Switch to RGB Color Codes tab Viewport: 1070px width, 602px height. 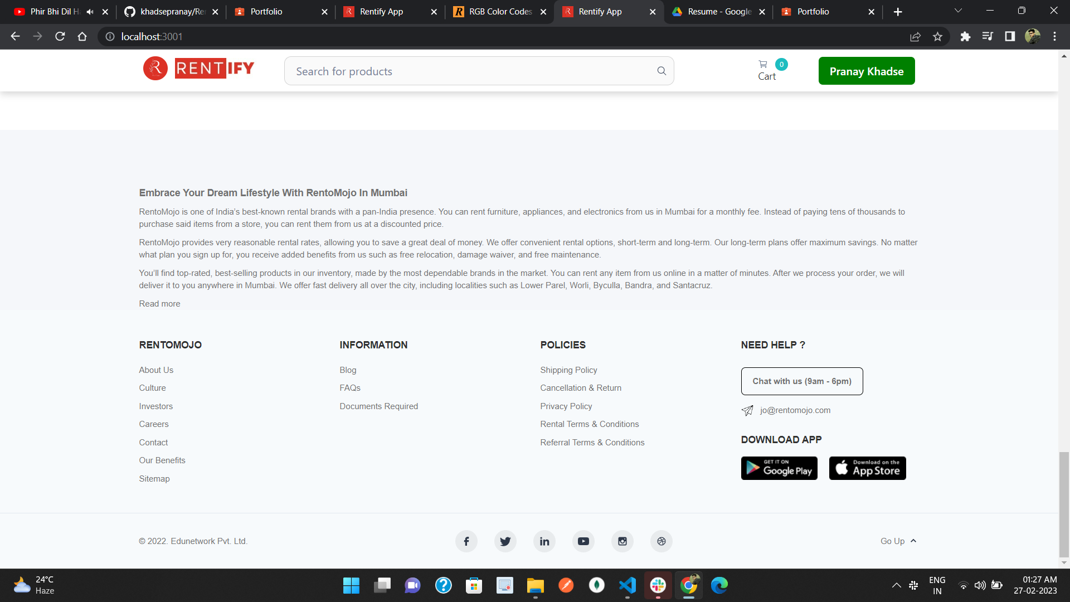pos(500,12)
